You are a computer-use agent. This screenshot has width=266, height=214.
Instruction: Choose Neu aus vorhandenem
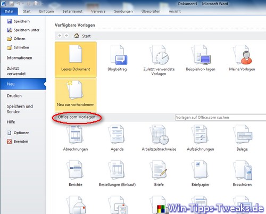point(76,95)
